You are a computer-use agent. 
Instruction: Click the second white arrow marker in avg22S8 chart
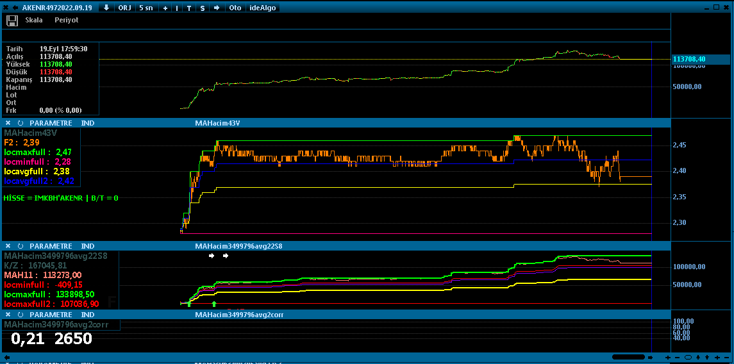[x=226, y=256]
